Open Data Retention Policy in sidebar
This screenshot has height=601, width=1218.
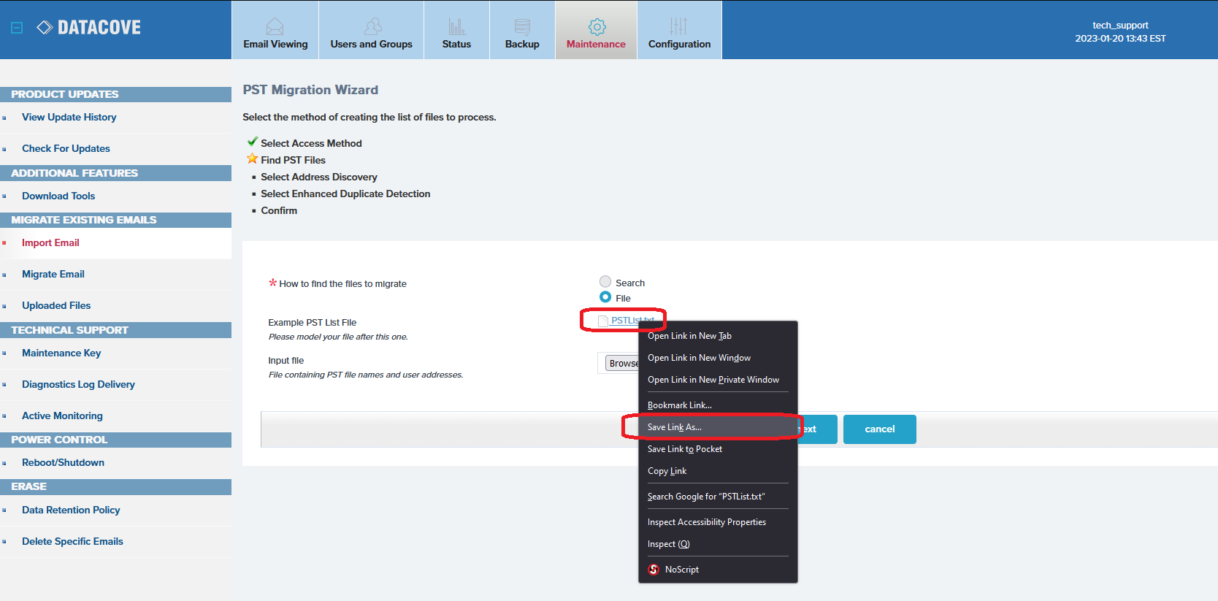point(71,510)
